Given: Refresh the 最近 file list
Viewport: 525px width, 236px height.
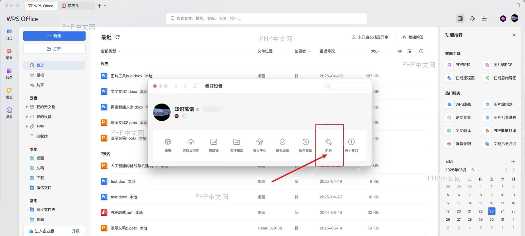Looking at the screenshot, I should [118, 37].
